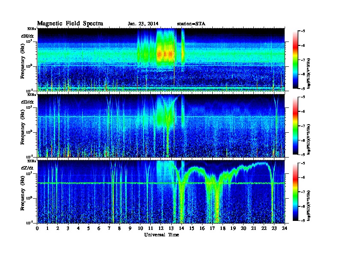Click hour tick label "22" on time axis

[264, 228]
